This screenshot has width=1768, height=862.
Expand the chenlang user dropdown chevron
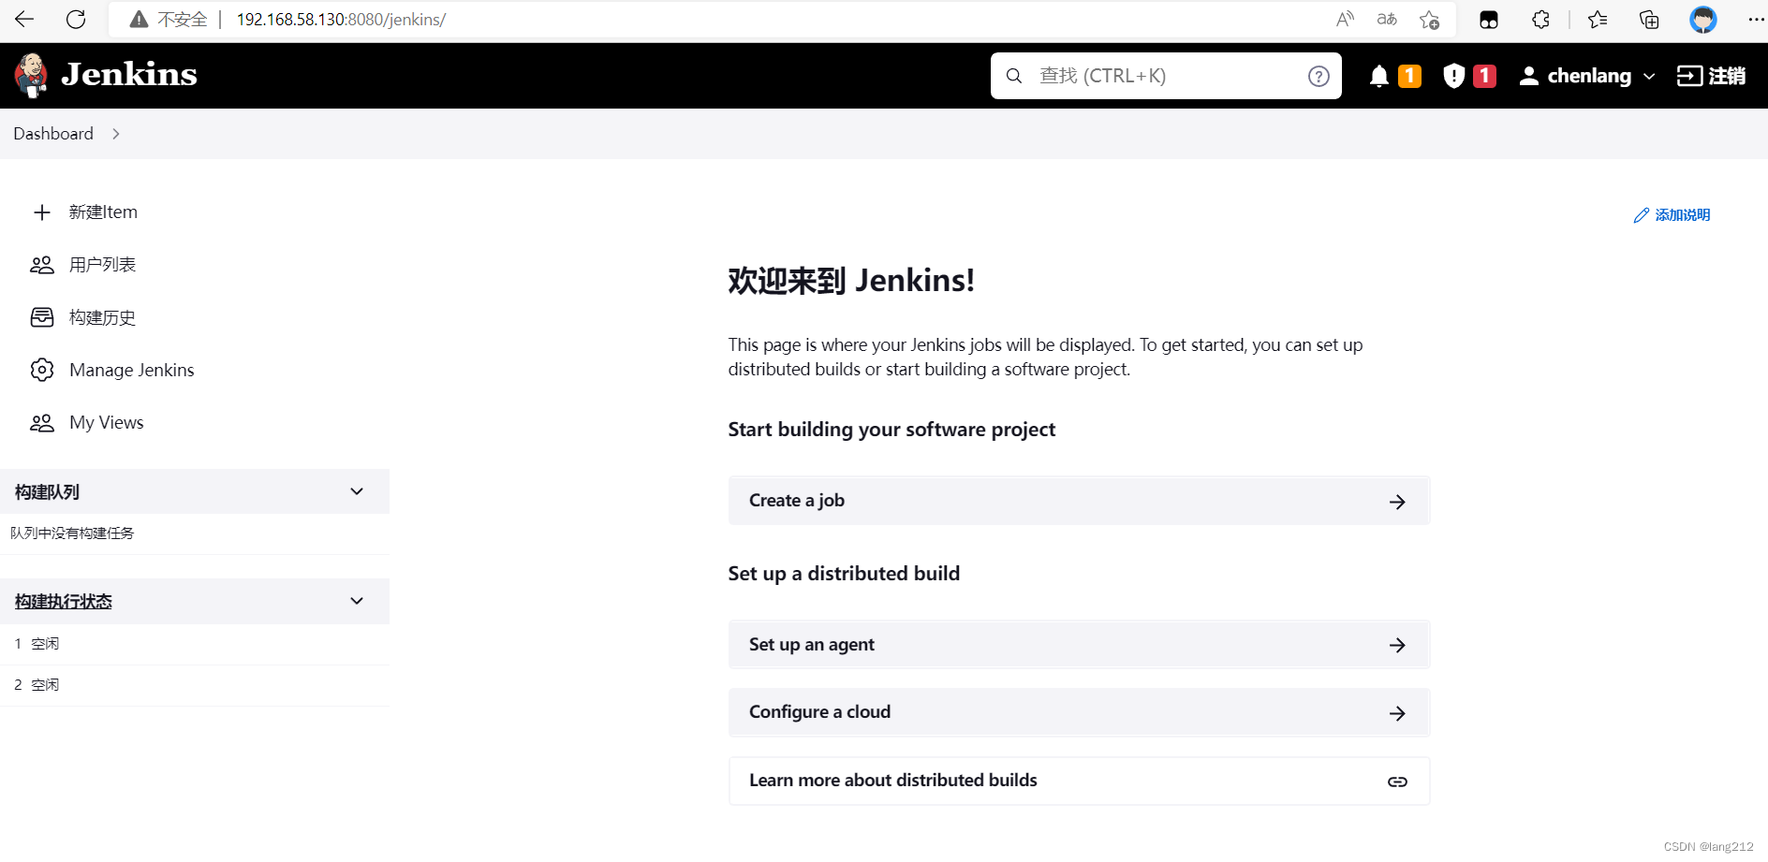pyautogui.click(x=1649, y=77)
